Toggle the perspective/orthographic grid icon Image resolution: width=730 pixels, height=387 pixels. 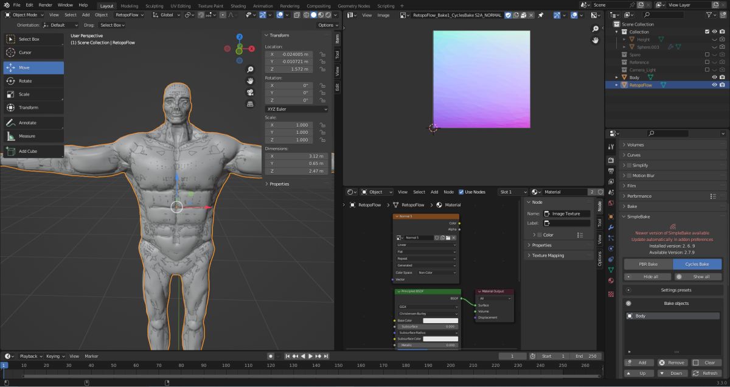[250, 104]
